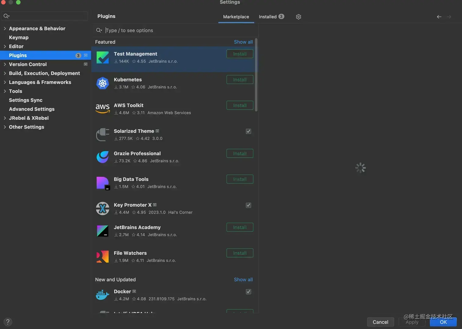Open help with the question mark icon
This screenshot has height=329, width=462.
pos(8,322)
